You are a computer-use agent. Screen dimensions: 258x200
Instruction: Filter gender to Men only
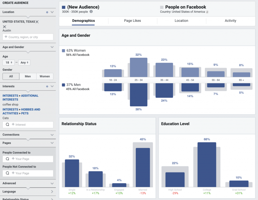(x=28, y=76)
